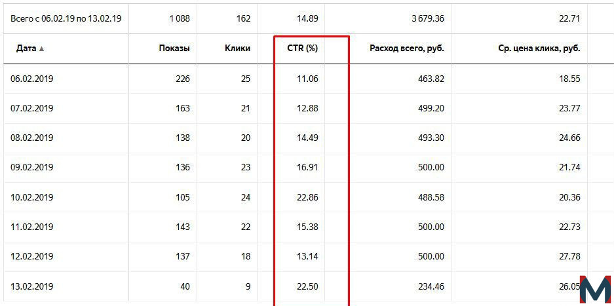The image size is (614, 306).
Task: Sort by the Дата column header
Action: tap(27, 48)
